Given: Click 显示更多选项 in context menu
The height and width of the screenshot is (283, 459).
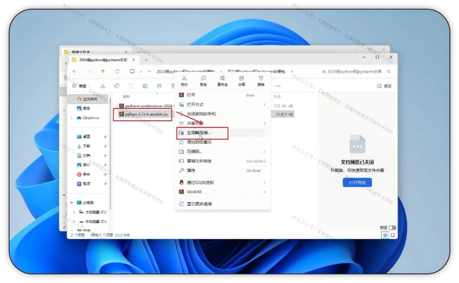Looking at the screenshot, I should (222, 204).
